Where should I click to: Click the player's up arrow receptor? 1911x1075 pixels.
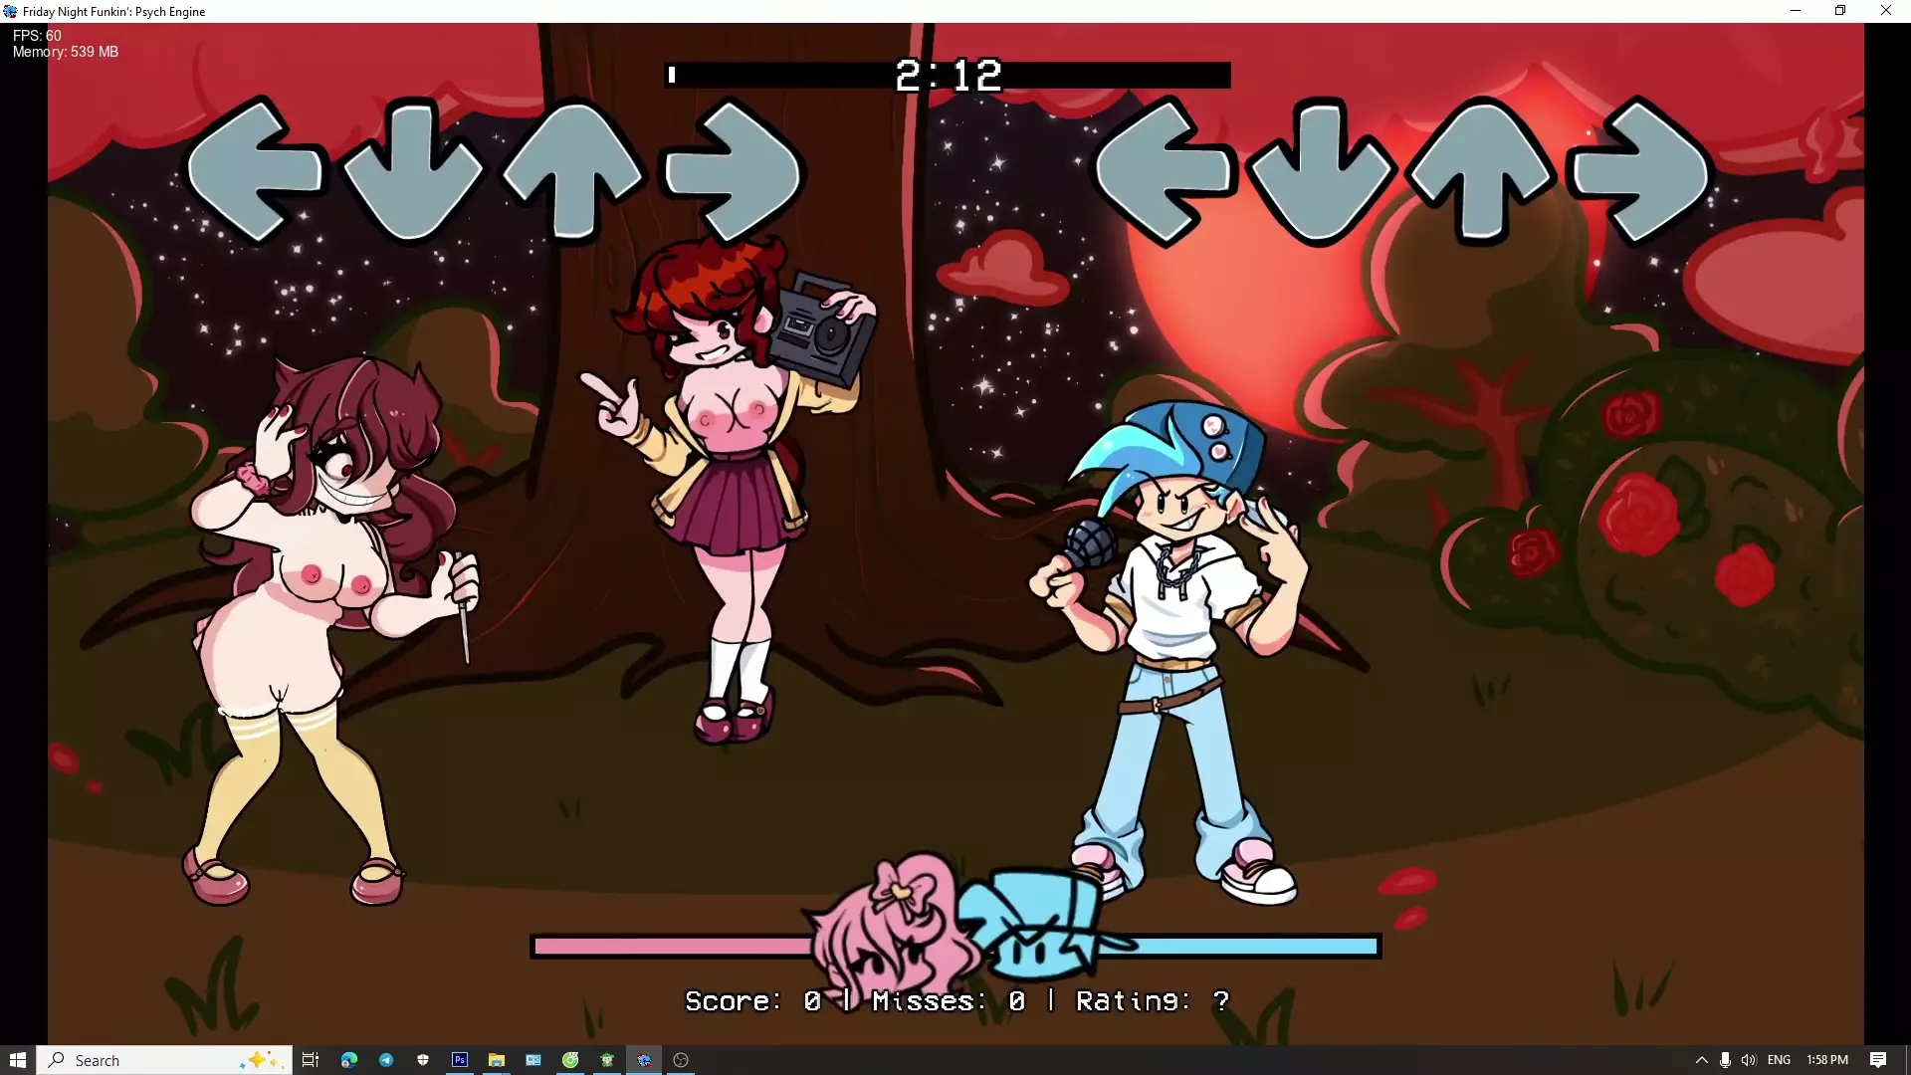(1481, 171)
